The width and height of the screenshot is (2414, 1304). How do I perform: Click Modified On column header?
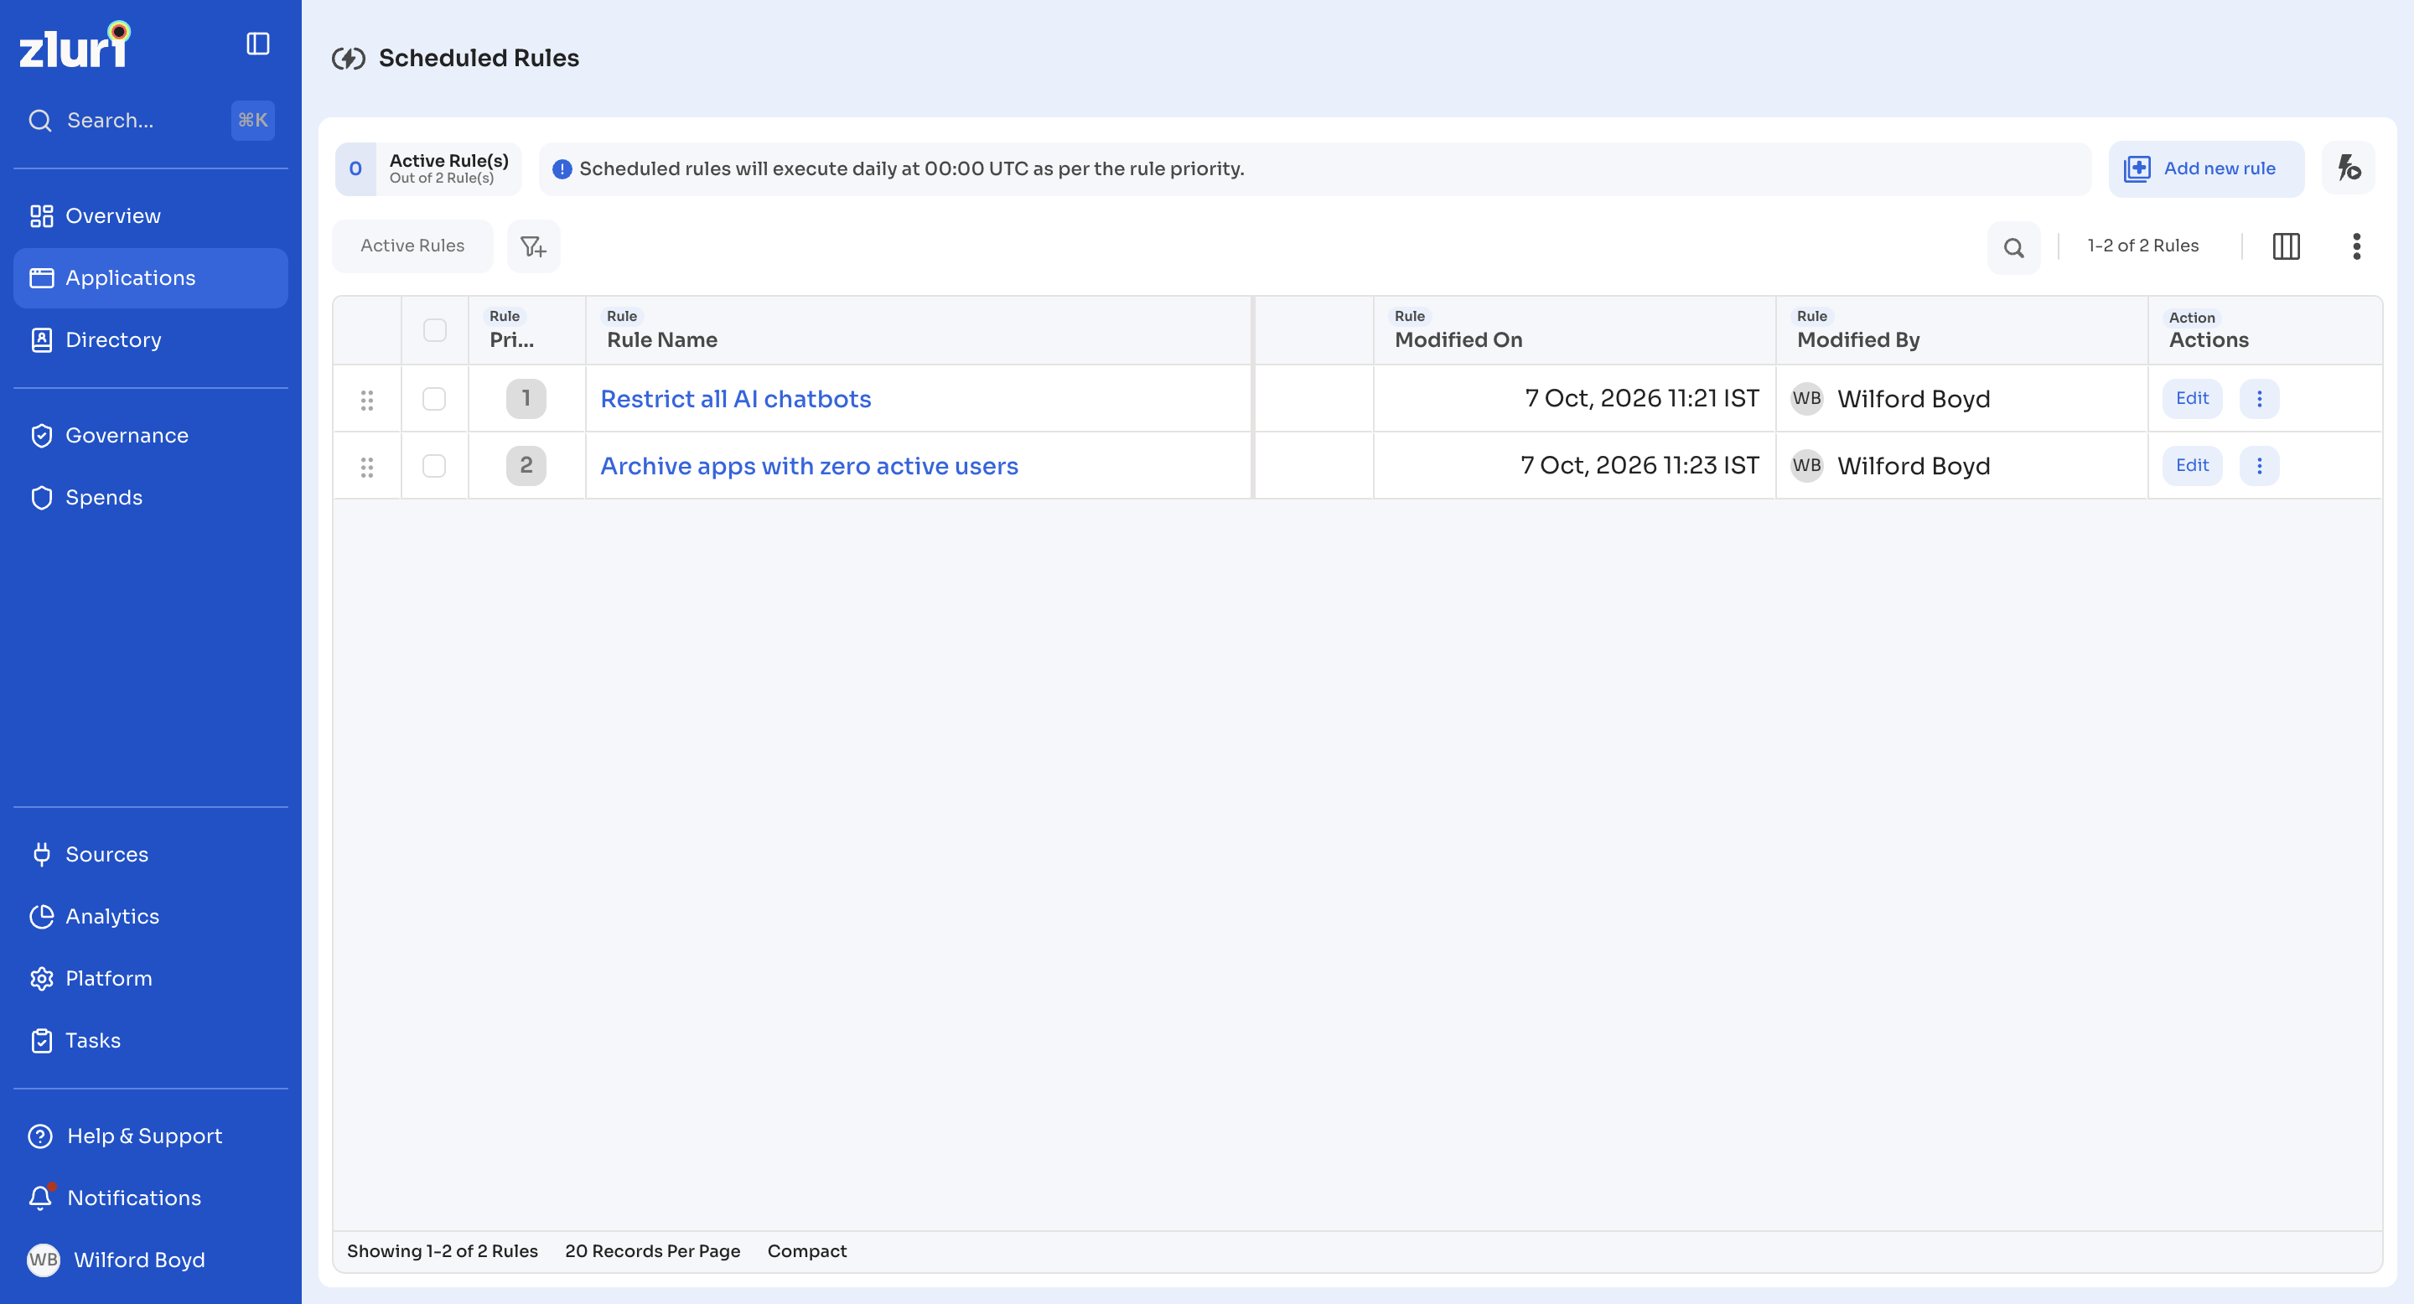1574,329
